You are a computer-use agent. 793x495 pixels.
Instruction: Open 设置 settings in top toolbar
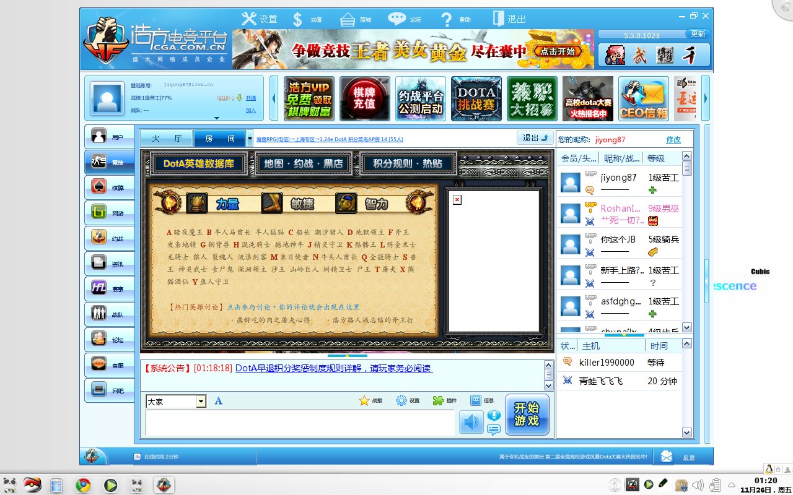click(x=260, y=19)
